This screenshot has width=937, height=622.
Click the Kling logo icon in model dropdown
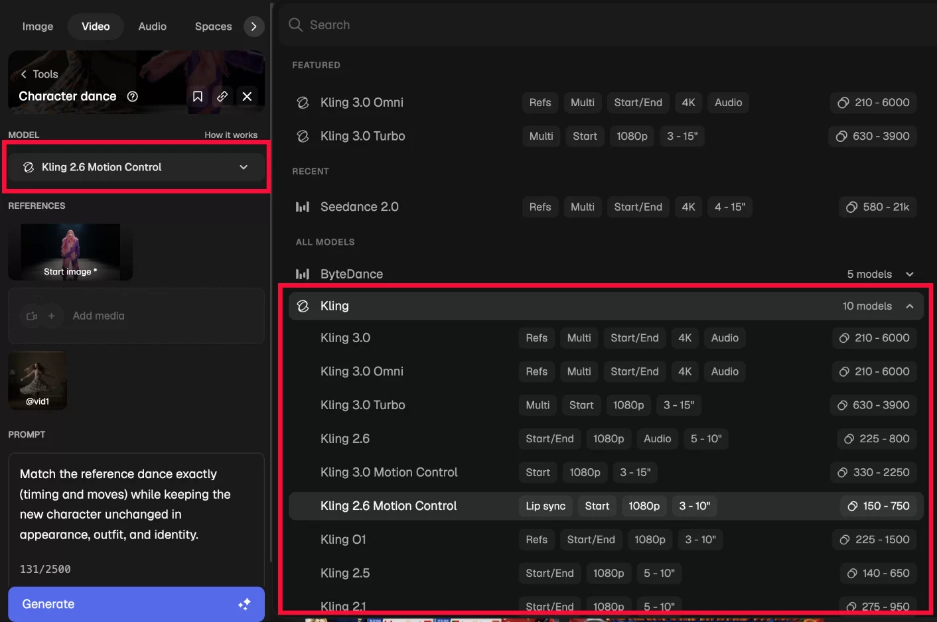[29, 167]
